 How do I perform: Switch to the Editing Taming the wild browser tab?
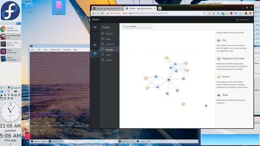[107, 8]
